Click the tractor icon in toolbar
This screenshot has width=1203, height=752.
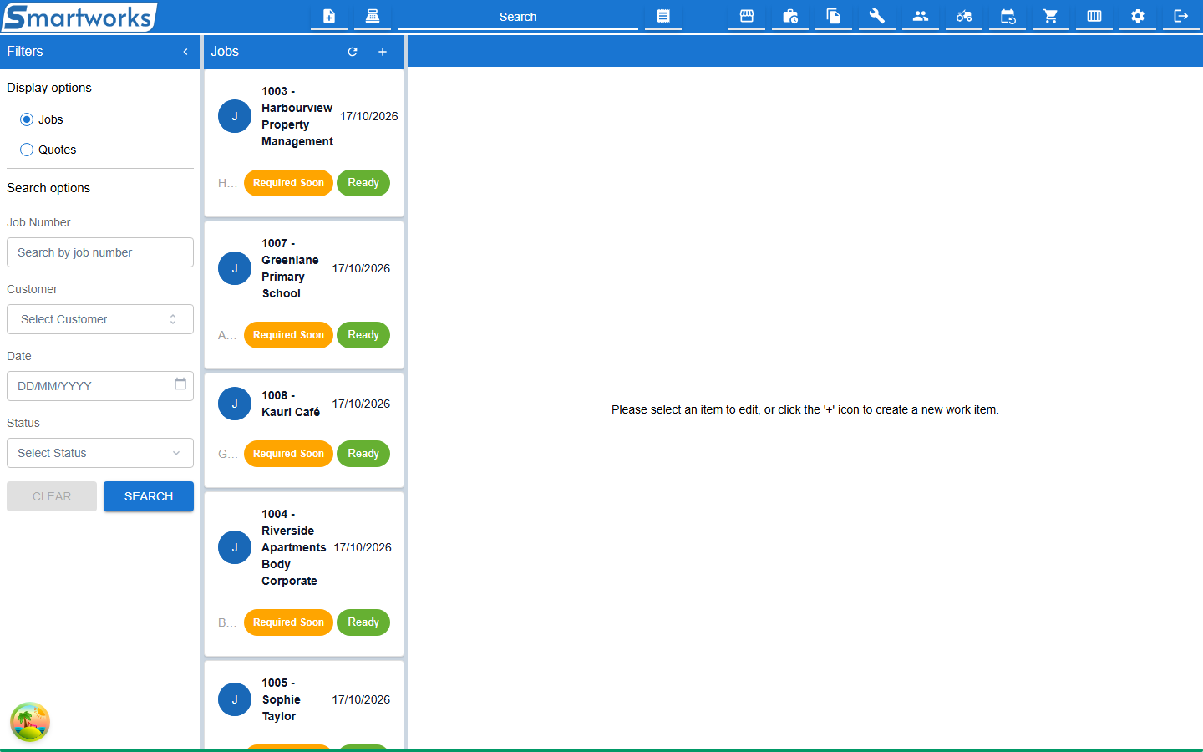click(x=964, y=16)
